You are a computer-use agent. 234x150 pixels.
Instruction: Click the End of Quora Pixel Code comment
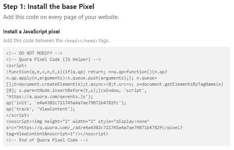47,140
